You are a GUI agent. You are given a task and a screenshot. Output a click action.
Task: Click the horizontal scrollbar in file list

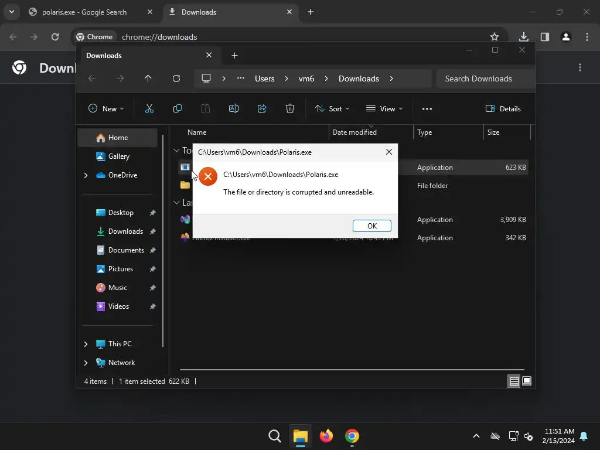pyautogui.click(x=352, y=370)
